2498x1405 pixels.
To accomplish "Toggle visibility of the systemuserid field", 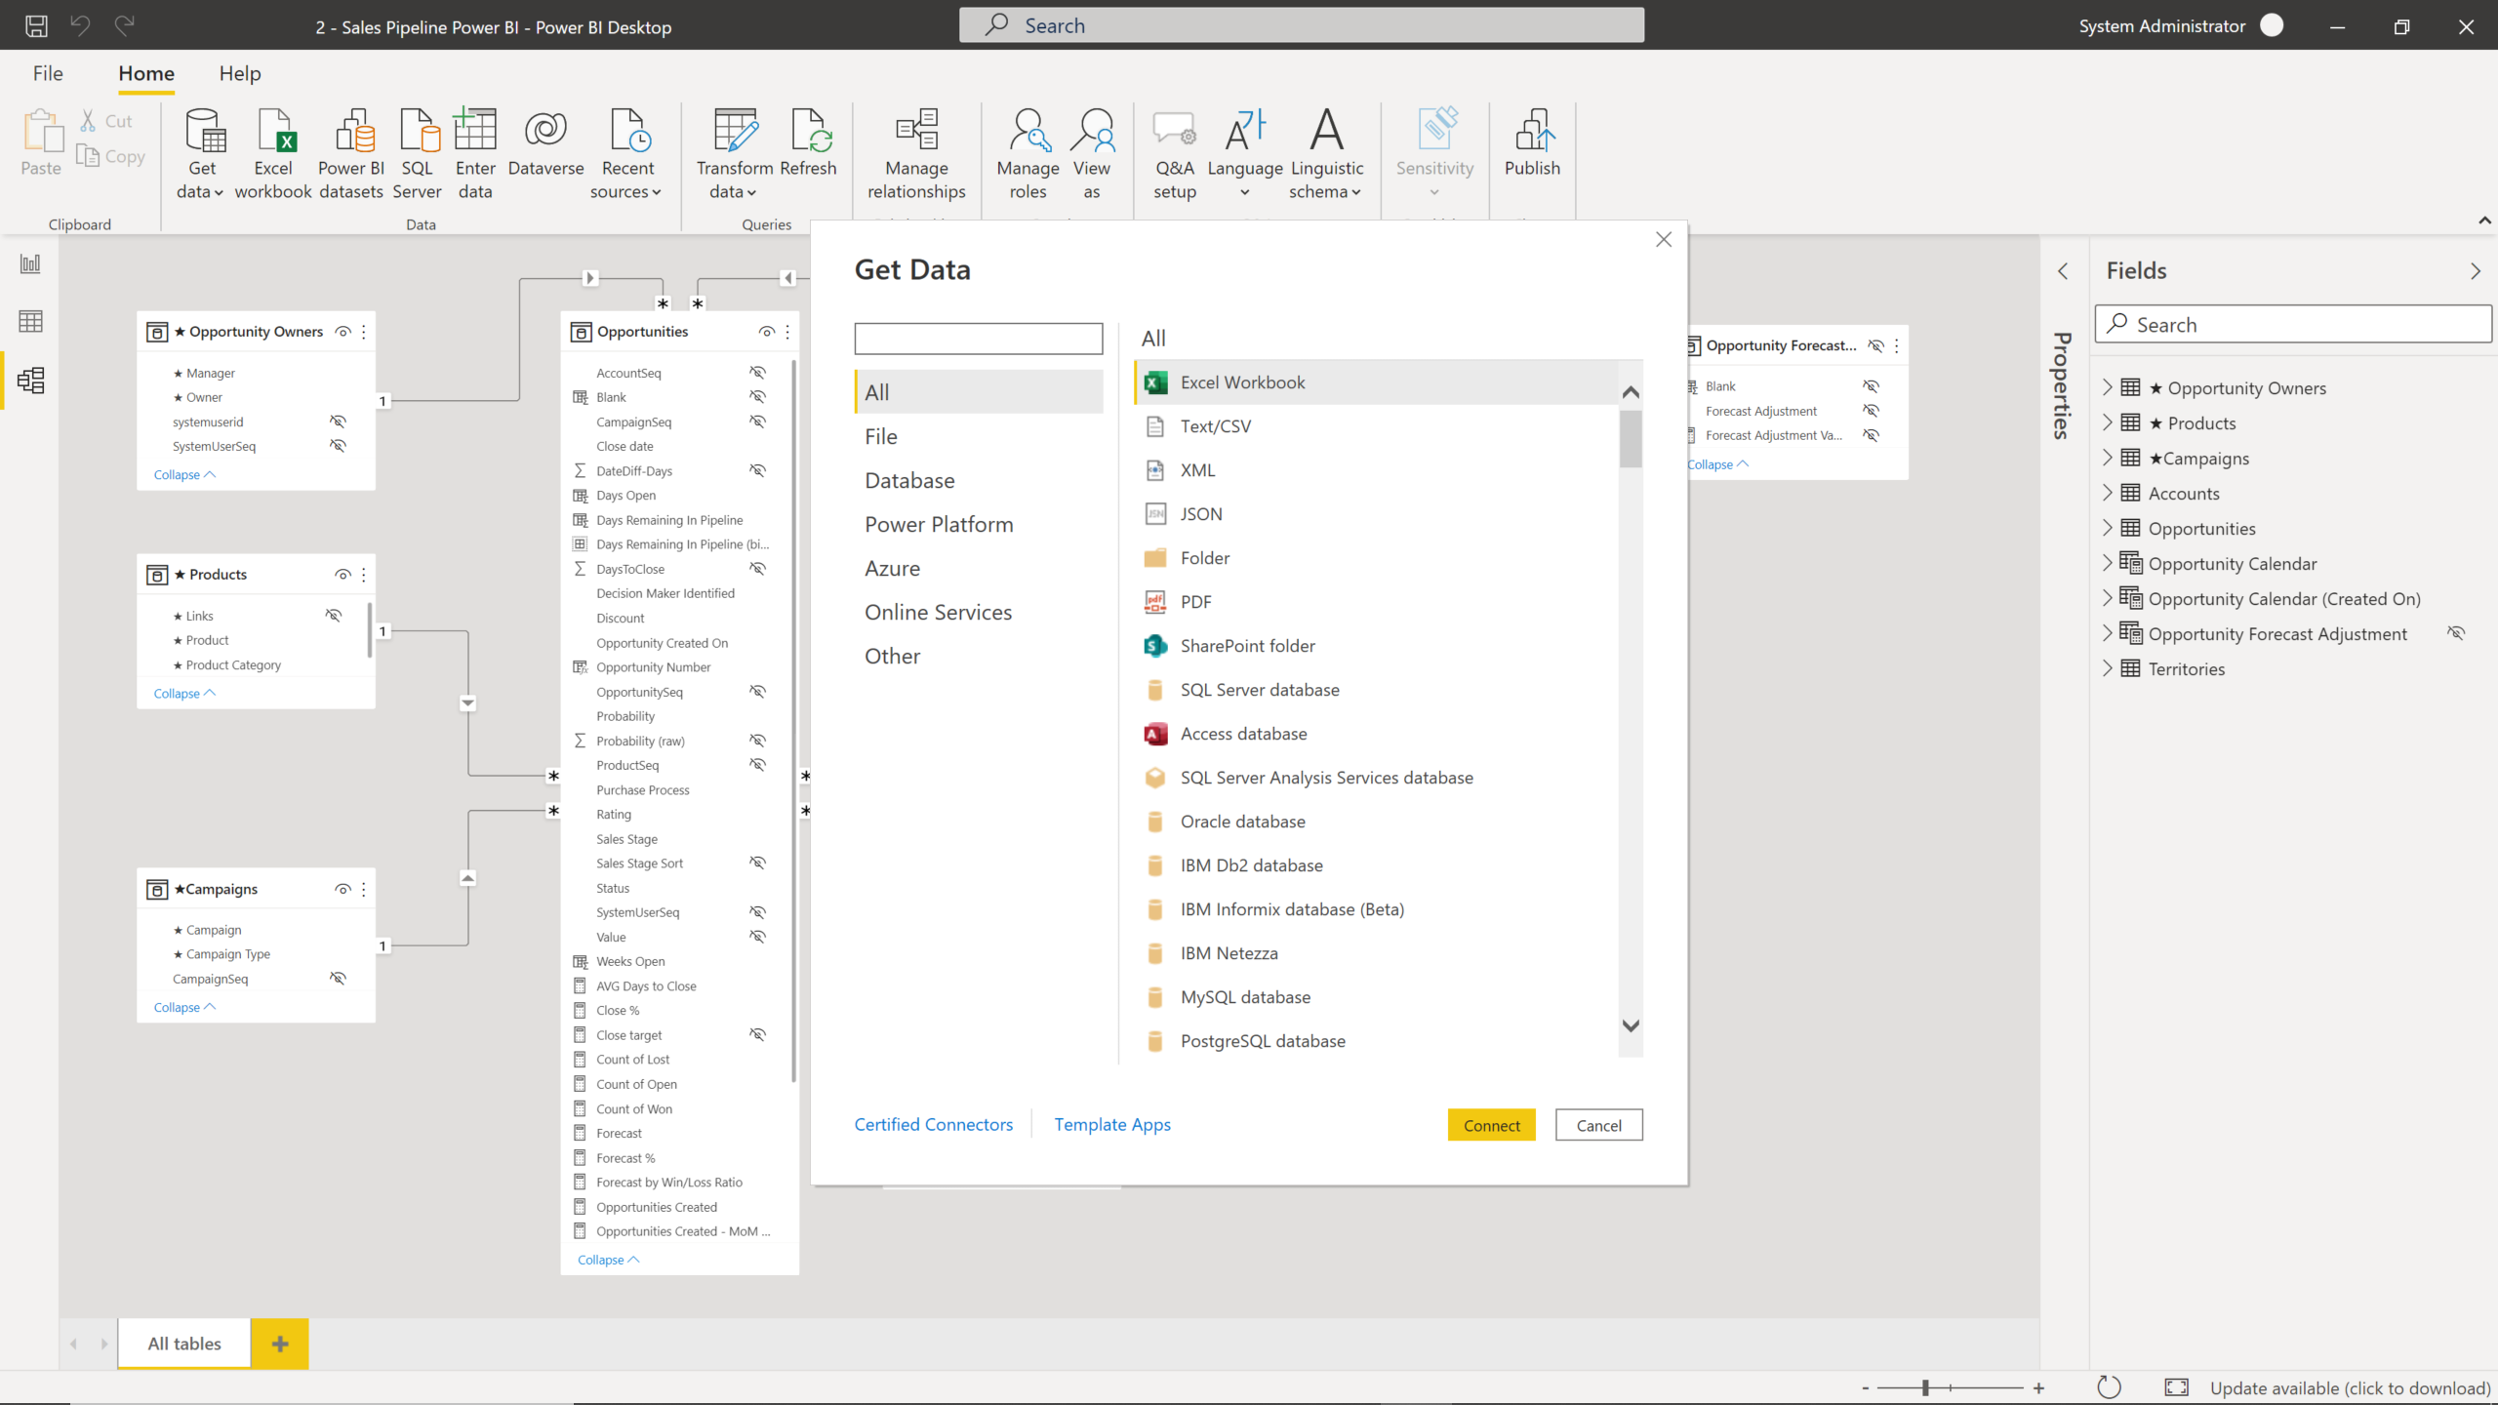I will (339, 421).
